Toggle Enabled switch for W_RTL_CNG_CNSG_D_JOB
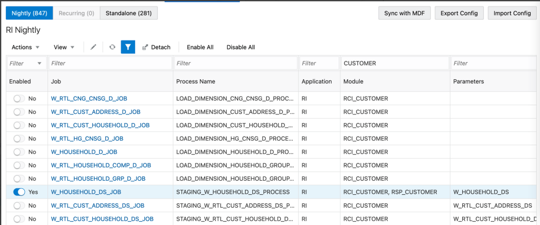540x225 pixels. (x=19, y=99)
